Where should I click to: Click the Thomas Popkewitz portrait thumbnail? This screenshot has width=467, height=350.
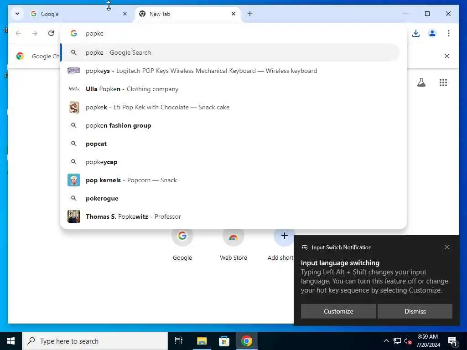pyautogui.click(x=74, y=216)
